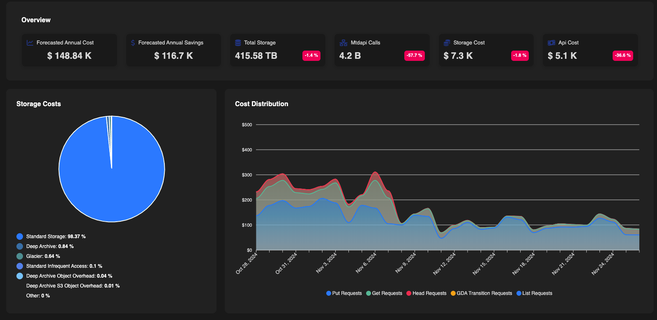Screen dimensions: 657x320
Task: Click the $0 y-axis label
Action: (x=249, y=250)
